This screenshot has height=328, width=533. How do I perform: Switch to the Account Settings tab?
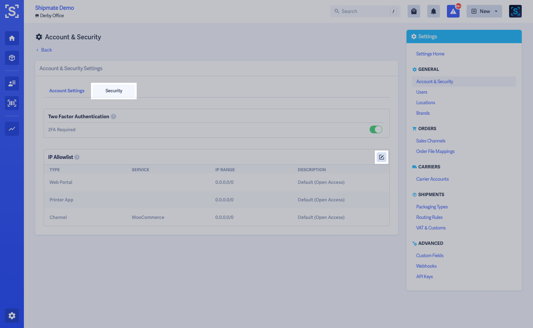(67, 91)
